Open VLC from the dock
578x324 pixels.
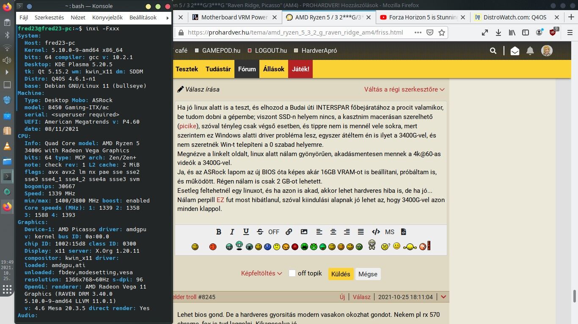tap(7, 146)
